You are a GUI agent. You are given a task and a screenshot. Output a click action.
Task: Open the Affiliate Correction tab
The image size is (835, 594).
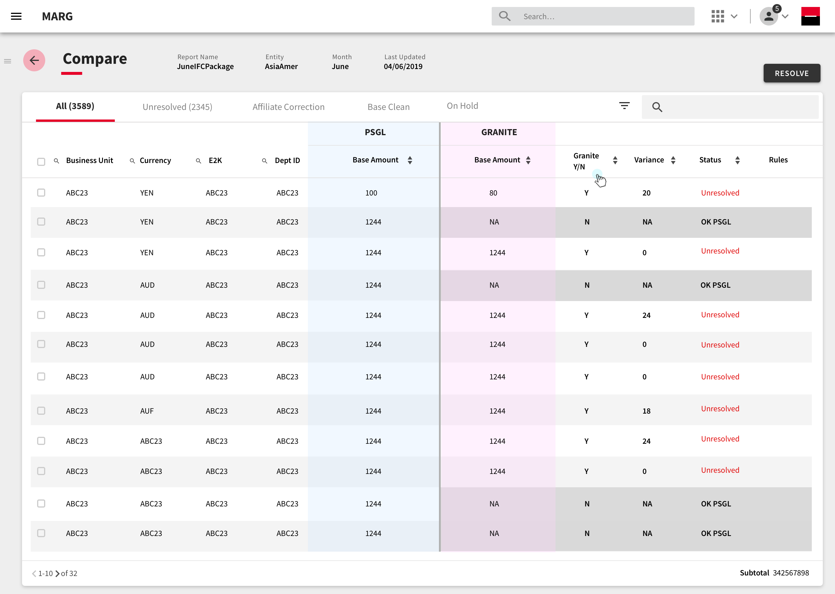coord(288,107)
